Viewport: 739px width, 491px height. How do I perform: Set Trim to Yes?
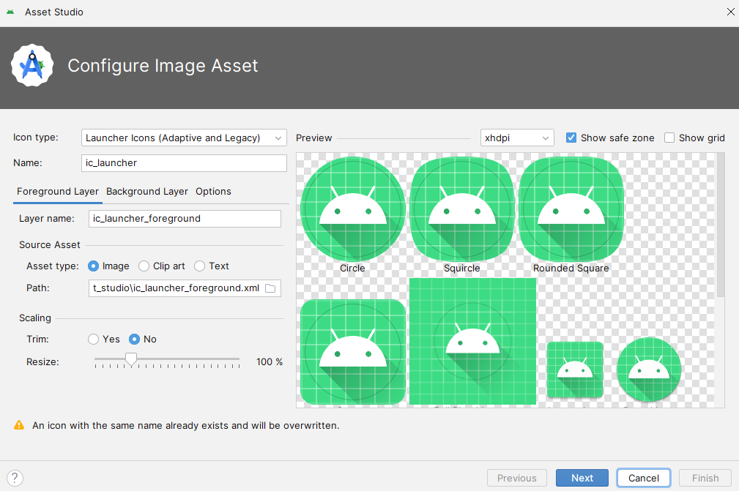click(93, 339)
